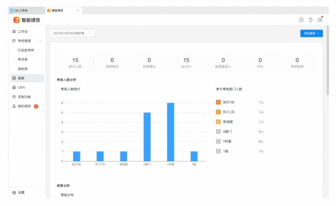Click the 工作台 grid icon in sidebar
Image resolution: width=336 pixels, height=206 pixels.
pos(14,32)
